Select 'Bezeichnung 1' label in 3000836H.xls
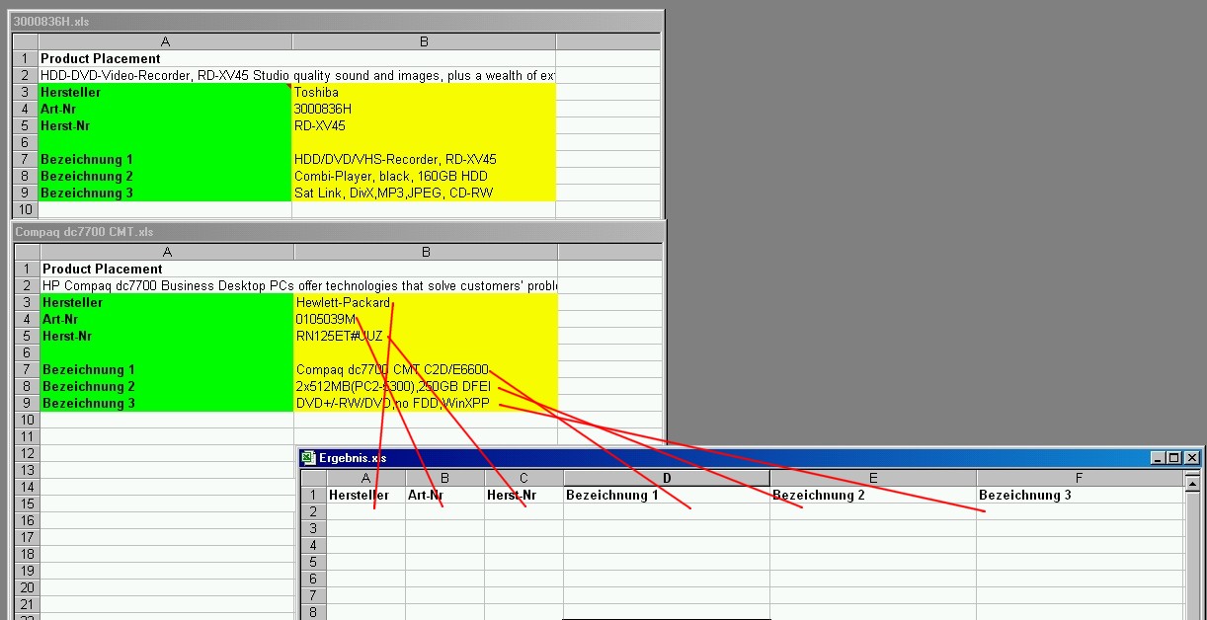 (165, 160)
